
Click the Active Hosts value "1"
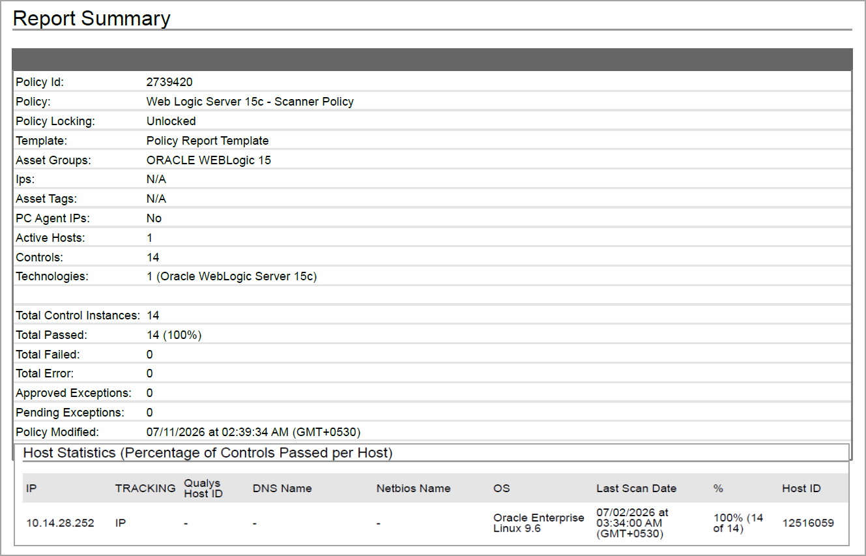pos(150,238)
